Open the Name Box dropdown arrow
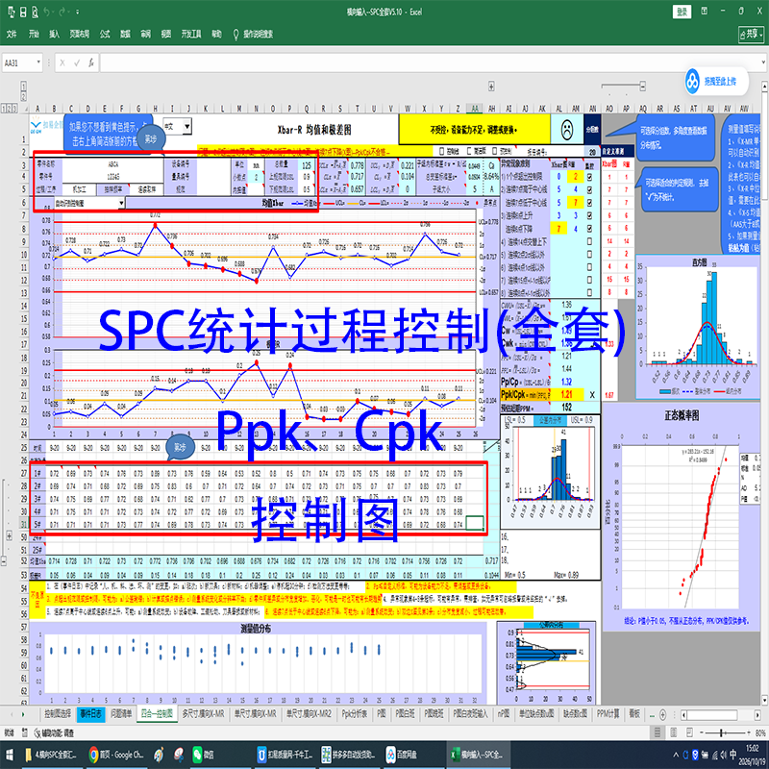The width and height of the screenshot is (769, 769). coord(38,62)
